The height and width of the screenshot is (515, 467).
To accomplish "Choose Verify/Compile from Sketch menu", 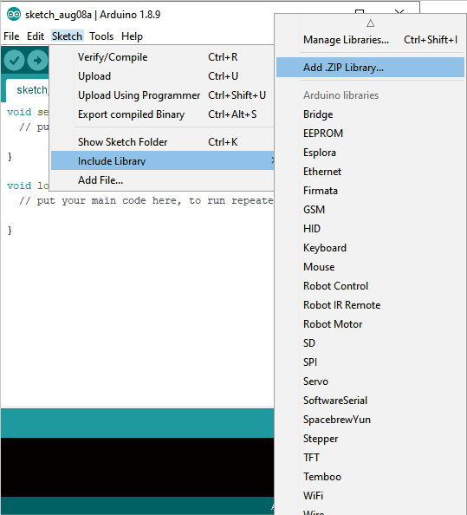I will [162, 57].
